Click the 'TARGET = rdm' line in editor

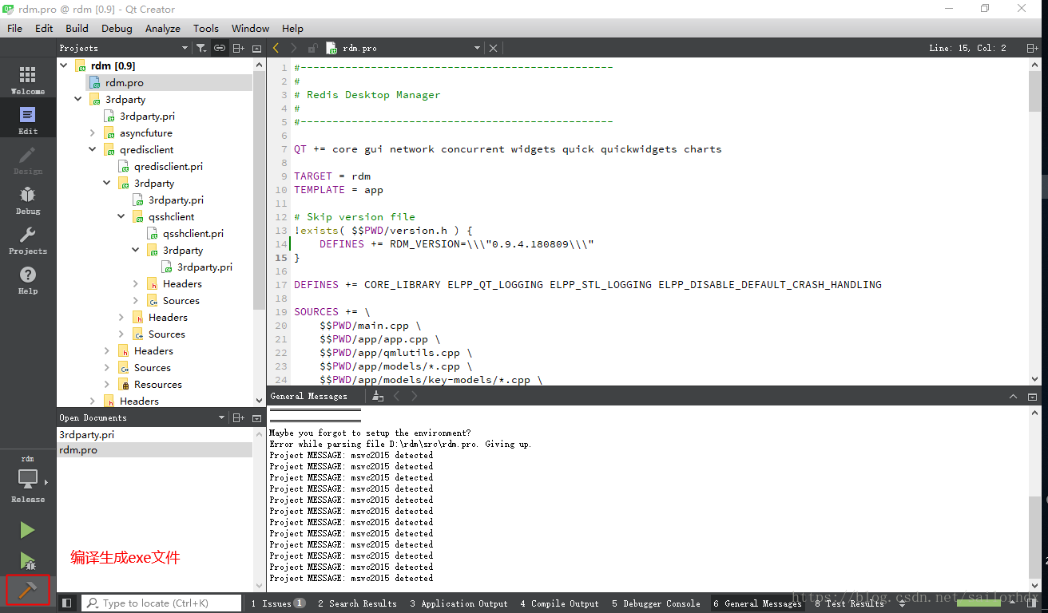[332, 176]
